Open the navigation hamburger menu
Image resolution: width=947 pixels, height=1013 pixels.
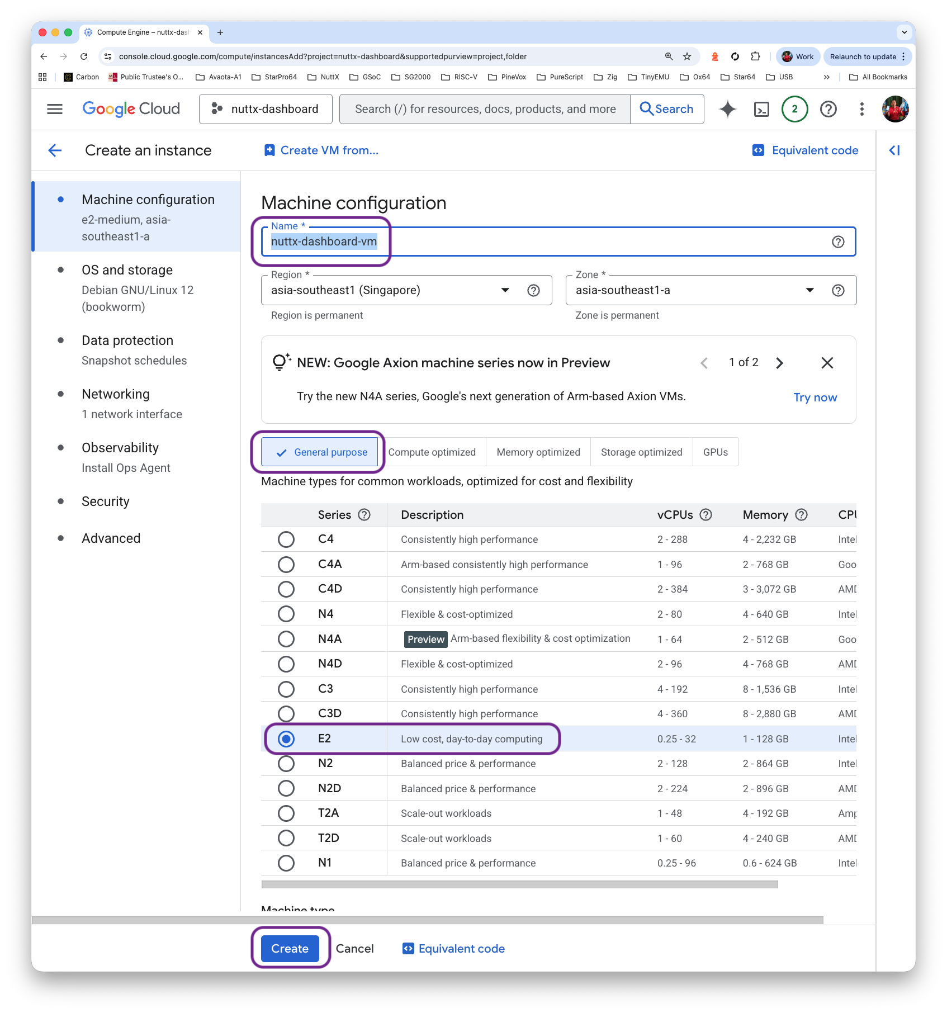(54, 108)
